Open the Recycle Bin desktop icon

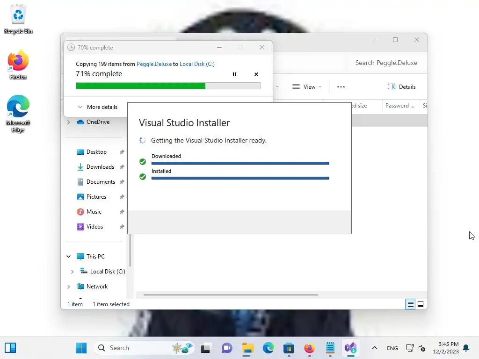point(18,19)
